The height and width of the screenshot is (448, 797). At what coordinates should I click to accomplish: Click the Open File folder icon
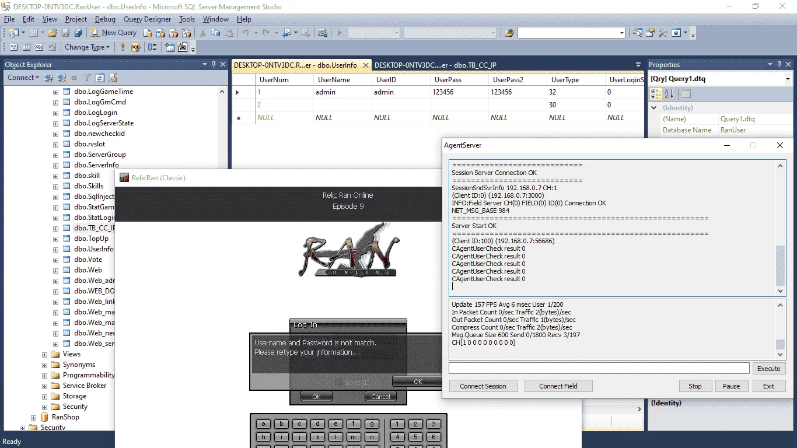coord(53,33)
